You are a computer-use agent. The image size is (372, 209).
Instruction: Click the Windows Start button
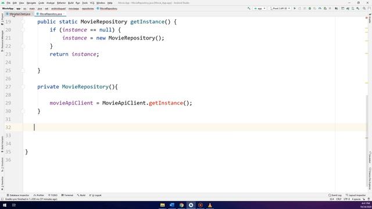pos(4,205)
